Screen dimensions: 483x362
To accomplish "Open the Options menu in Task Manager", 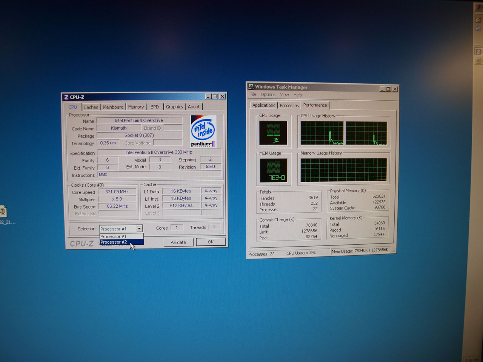I will coord(268,95).
